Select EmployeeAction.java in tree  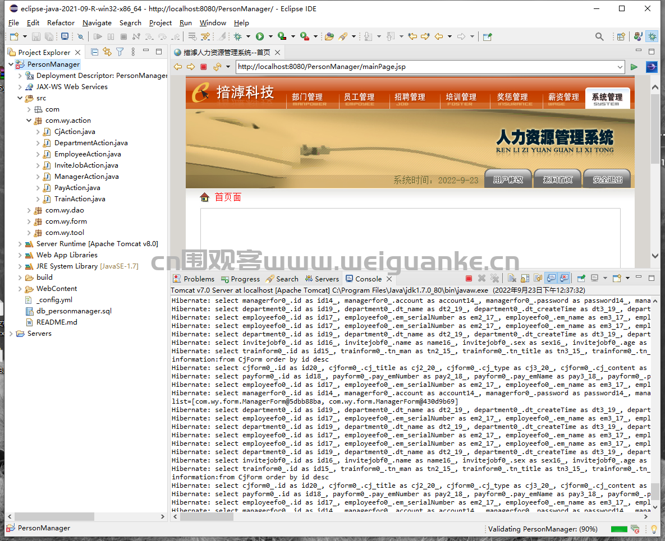tap(88, 154)
